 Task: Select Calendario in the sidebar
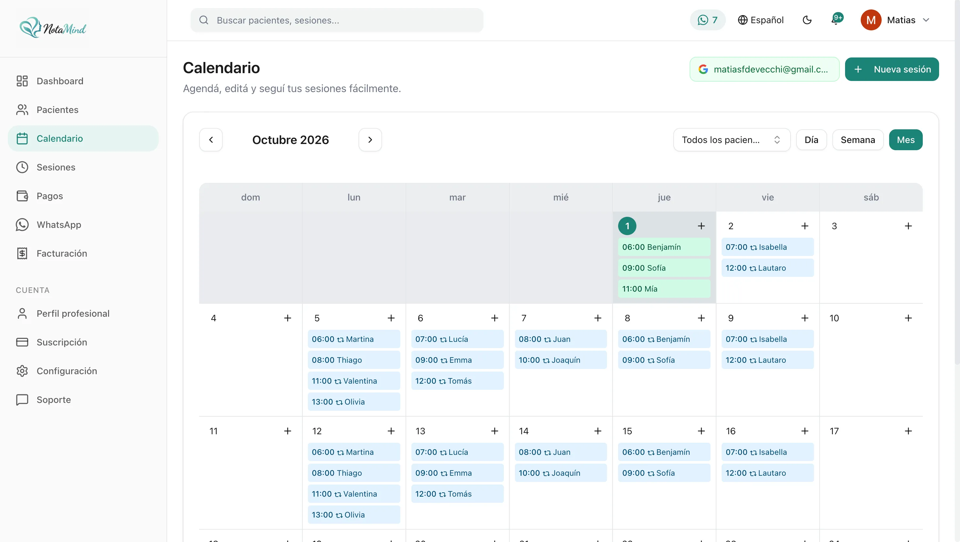(83, 138)
